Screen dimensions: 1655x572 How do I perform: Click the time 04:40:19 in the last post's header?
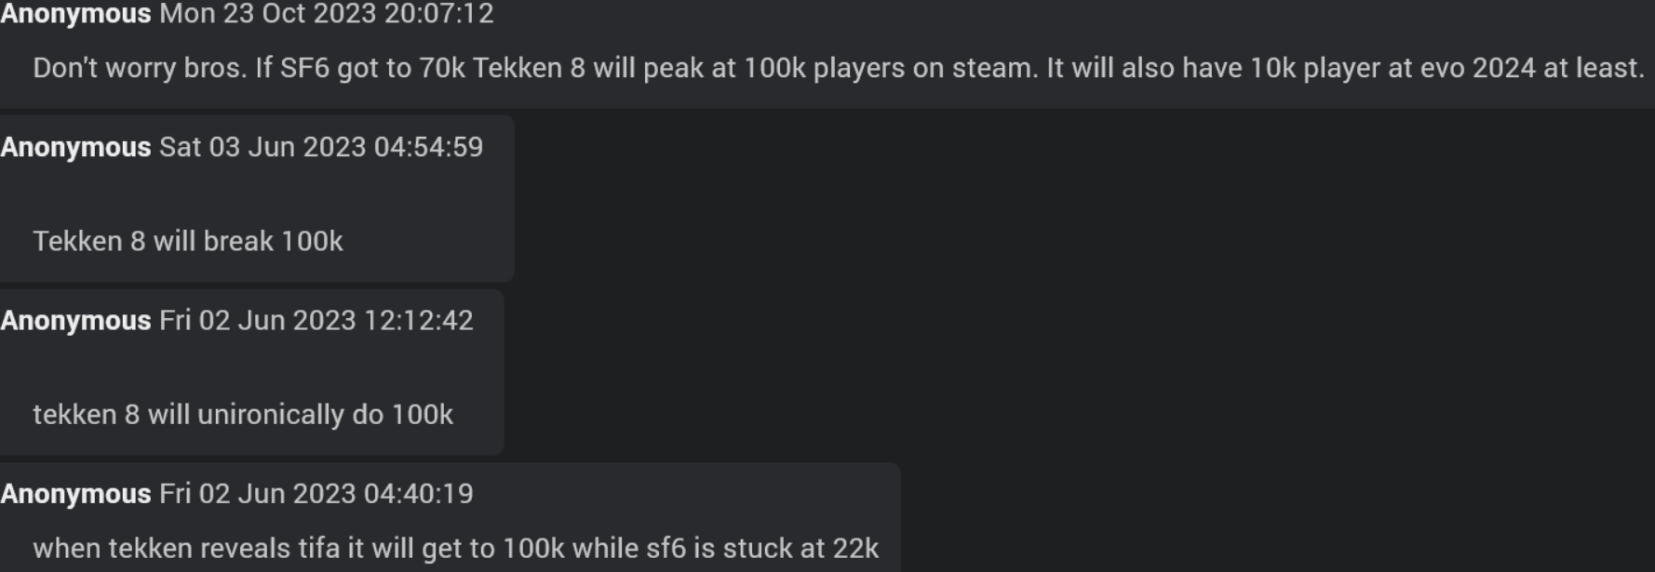tap(419, 493)
